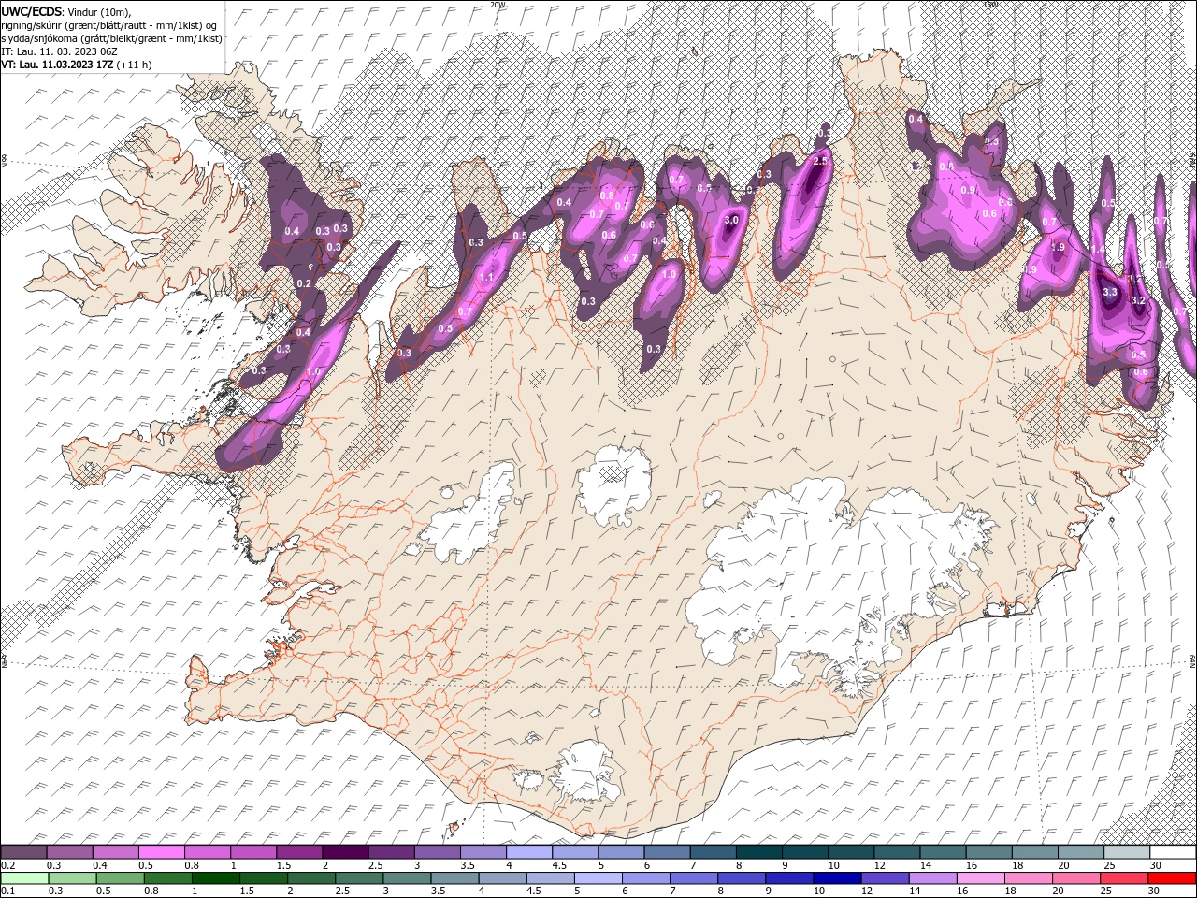Click the 20W longitude label

pyautogui.click(x=498, y=5)
